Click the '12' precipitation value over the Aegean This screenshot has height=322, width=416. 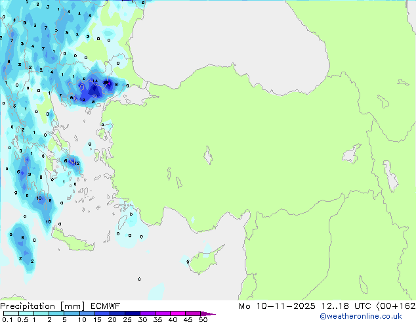click(77, 164)
